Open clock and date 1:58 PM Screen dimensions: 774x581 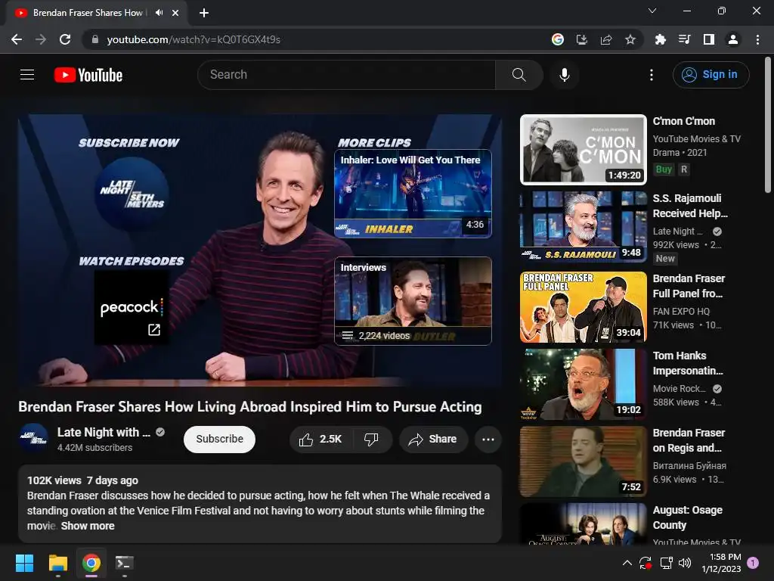tap(721, 563)
